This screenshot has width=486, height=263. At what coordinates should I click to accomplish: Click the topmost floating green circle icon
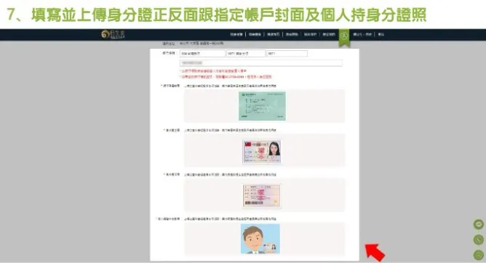[479, 224]
